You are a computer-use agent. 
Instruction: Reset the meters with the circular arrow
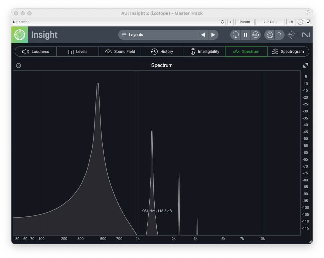tap(235, 35)
